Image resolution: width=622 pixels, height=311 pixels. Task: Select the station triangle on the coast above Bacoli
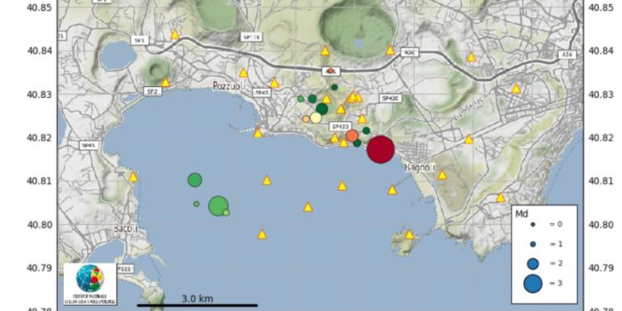coord(134,177)
